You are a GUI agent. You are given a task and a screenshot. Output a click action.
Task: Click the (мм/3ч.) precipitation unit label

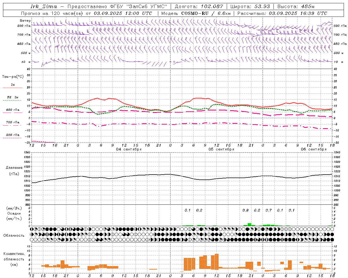14,208
